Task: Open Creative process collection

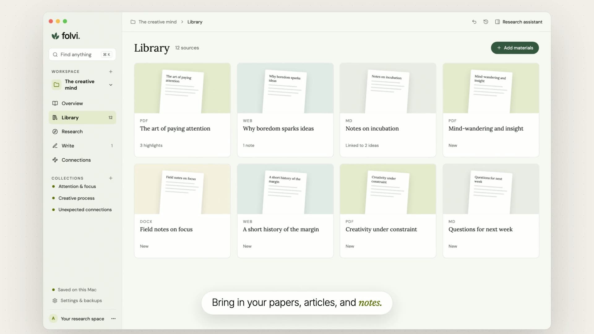Action: pos(76,198)
